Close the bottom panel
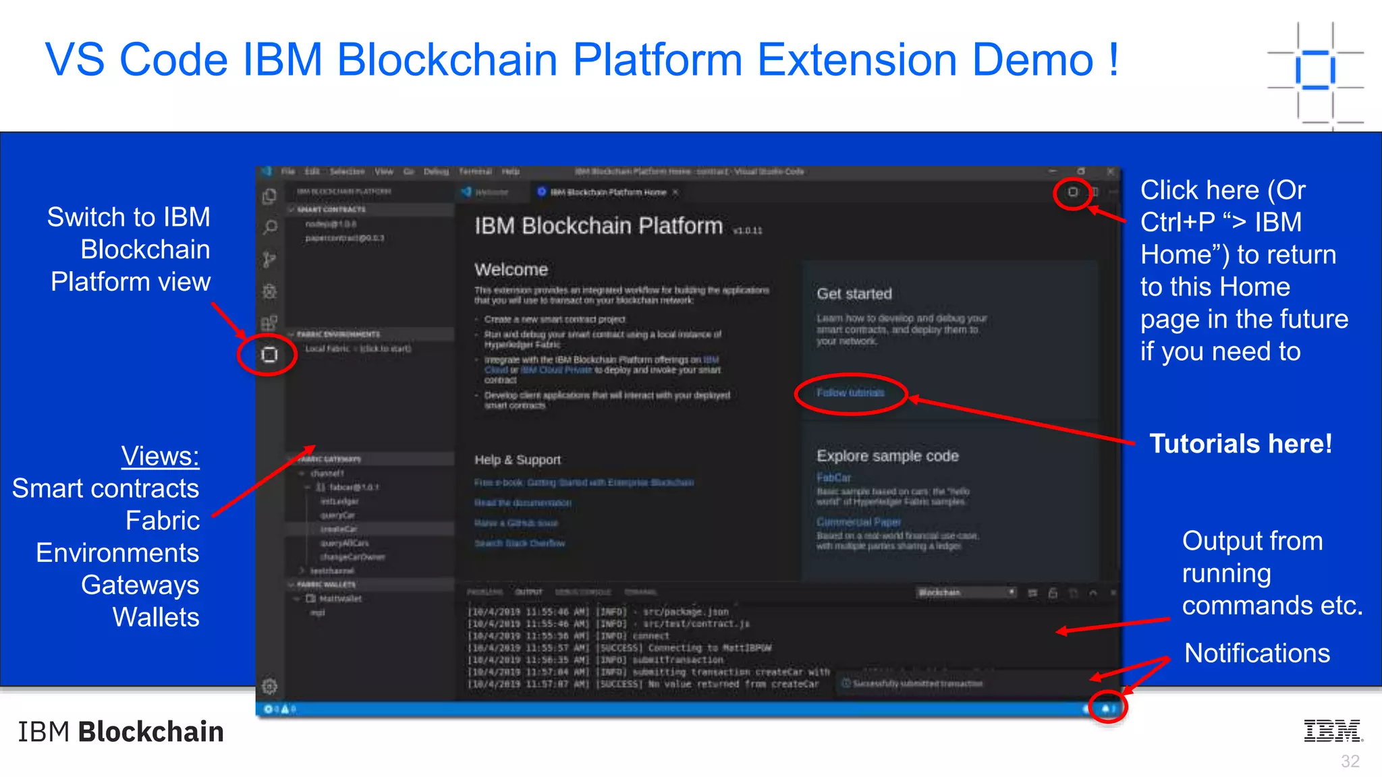1382x777 pixels. click(1113, 593)
